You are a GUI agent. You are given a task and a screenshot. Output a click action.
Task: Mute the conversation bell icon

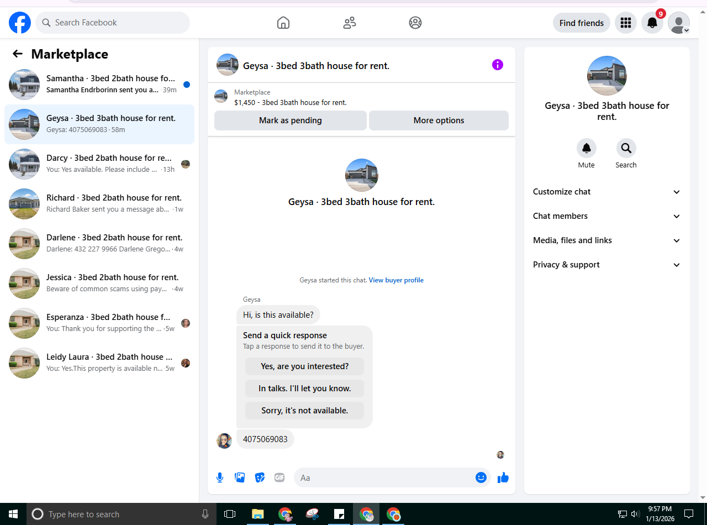[587, 148]
